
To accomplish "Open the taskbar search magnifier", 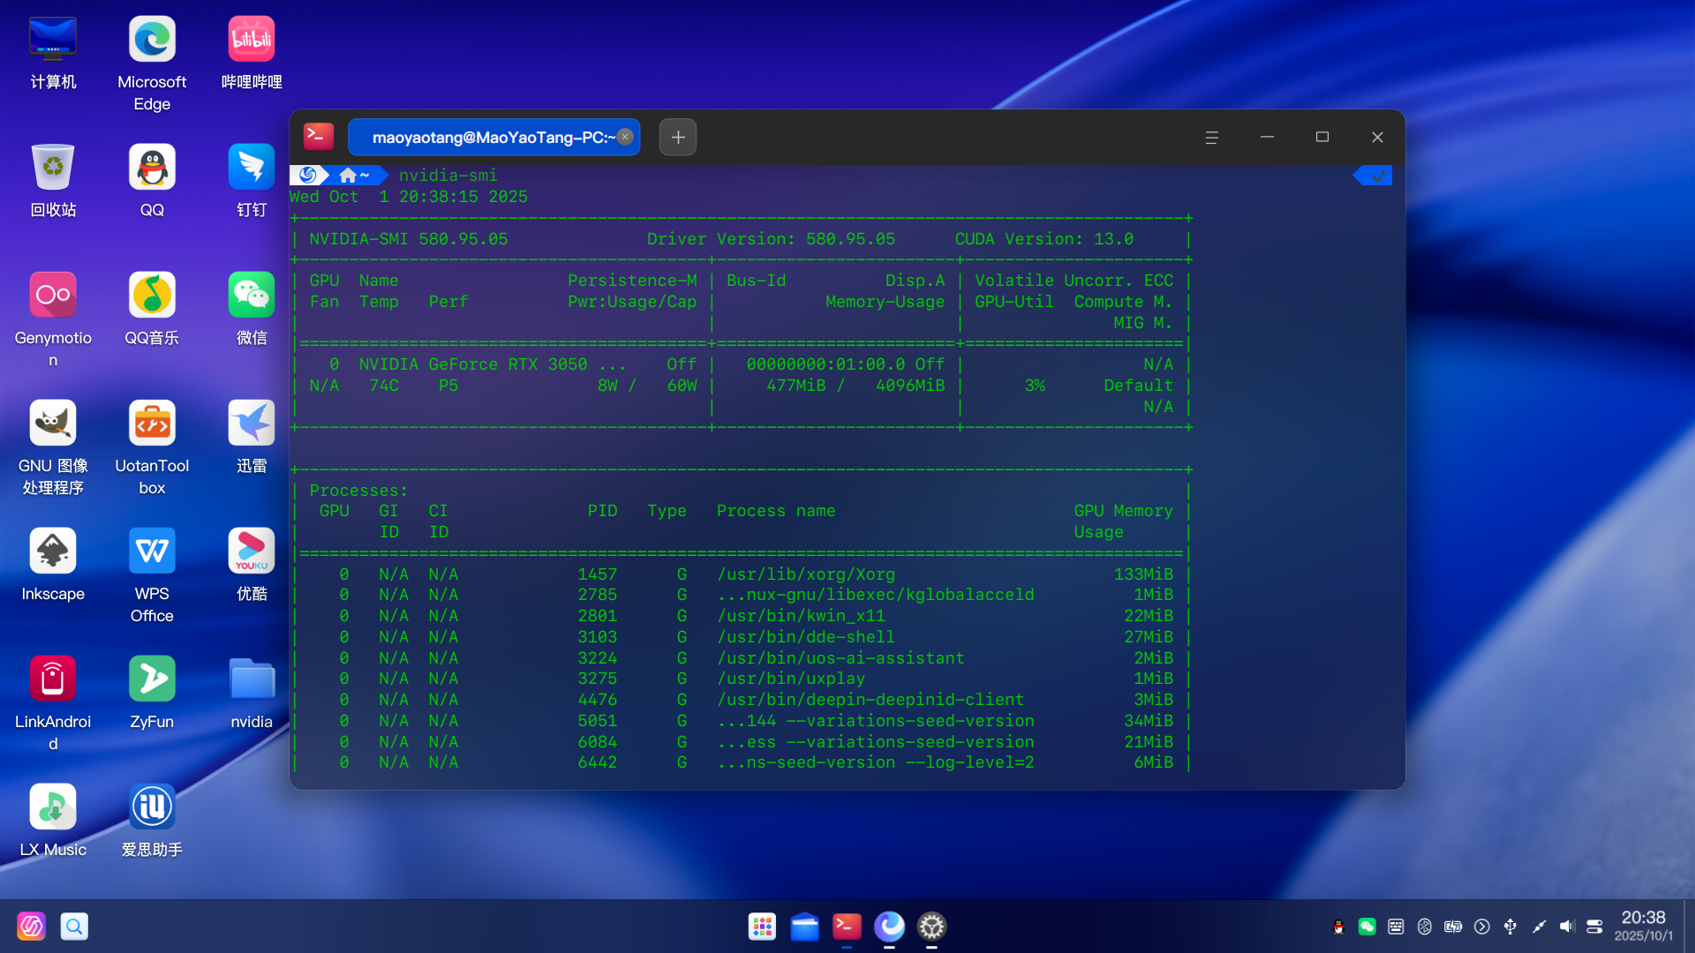I will point(74,927).
